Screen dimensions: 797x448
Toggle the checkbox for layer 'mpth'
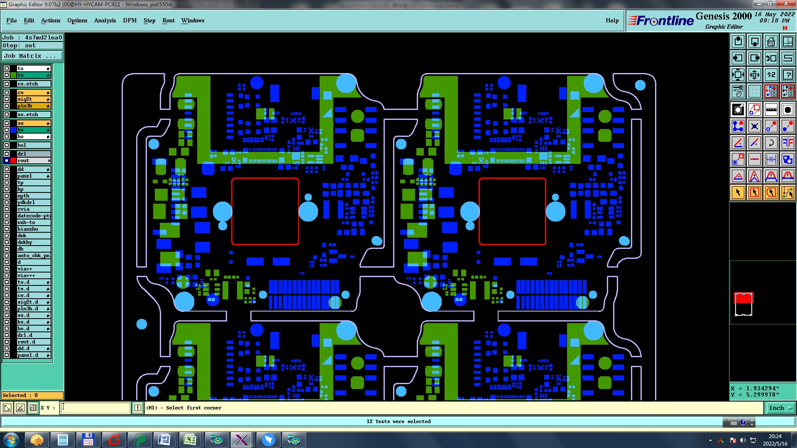(7, 196)
